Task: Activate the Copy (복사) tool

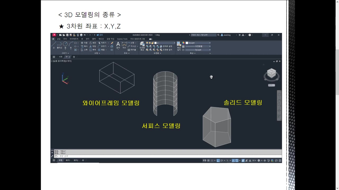Action: pos(84,46)
